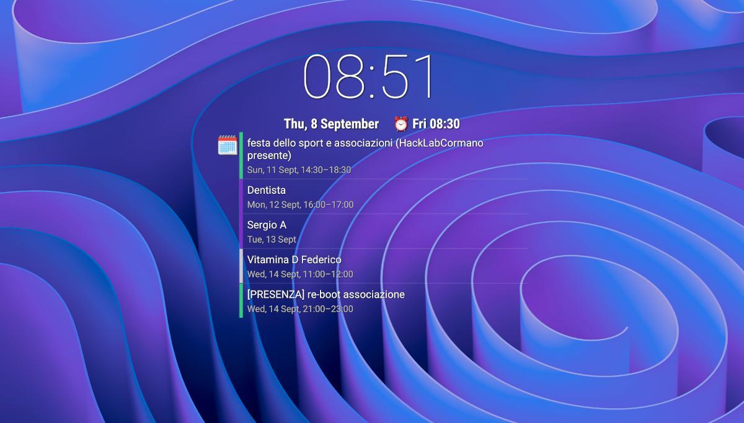Screen dimensions: 744x423
Task: Click the Wed, 14 Sept, 21:00–23:00 time
Action: pyautogui.click(x=300, y=308)
